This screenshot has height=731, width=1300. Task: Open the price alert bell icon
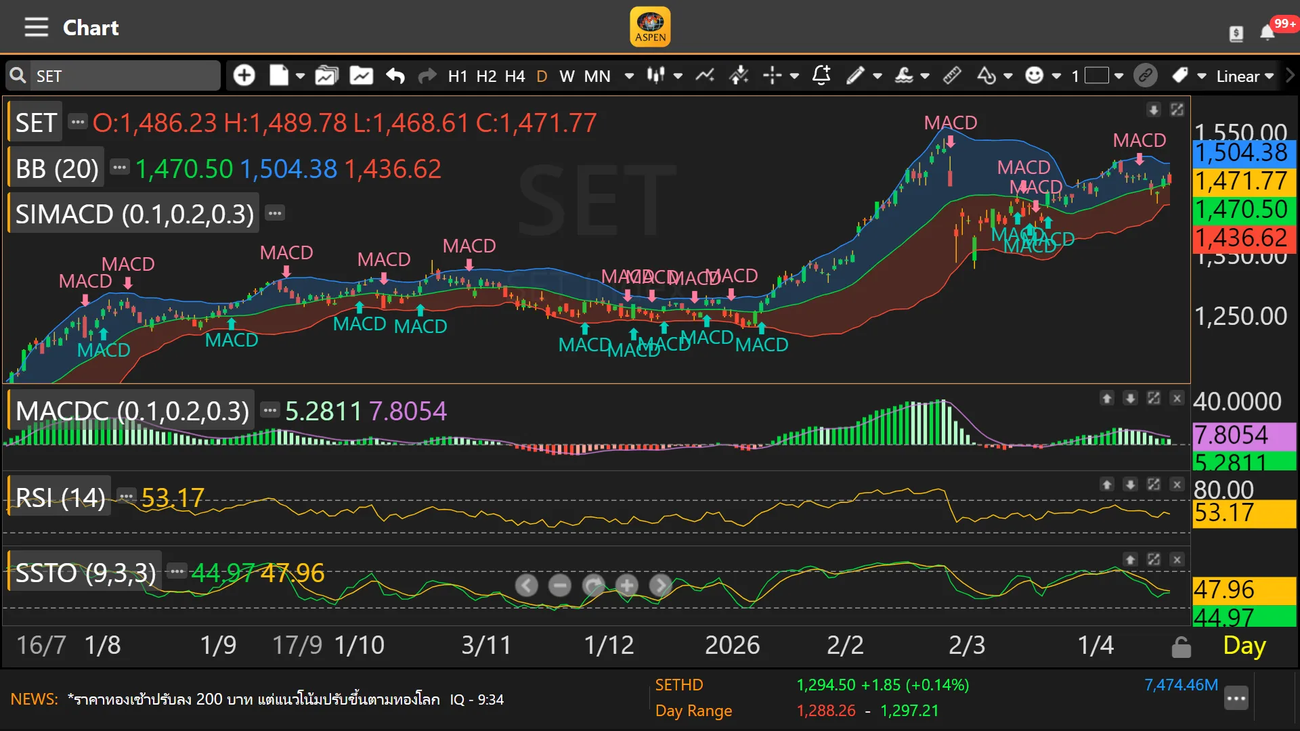(x=821, y=75)
